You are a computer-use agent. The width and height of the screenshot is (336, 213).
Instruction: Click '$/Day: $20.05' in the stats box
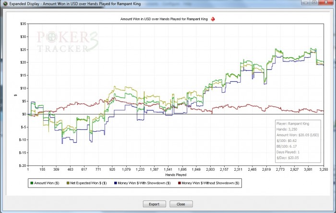[288, 158]
